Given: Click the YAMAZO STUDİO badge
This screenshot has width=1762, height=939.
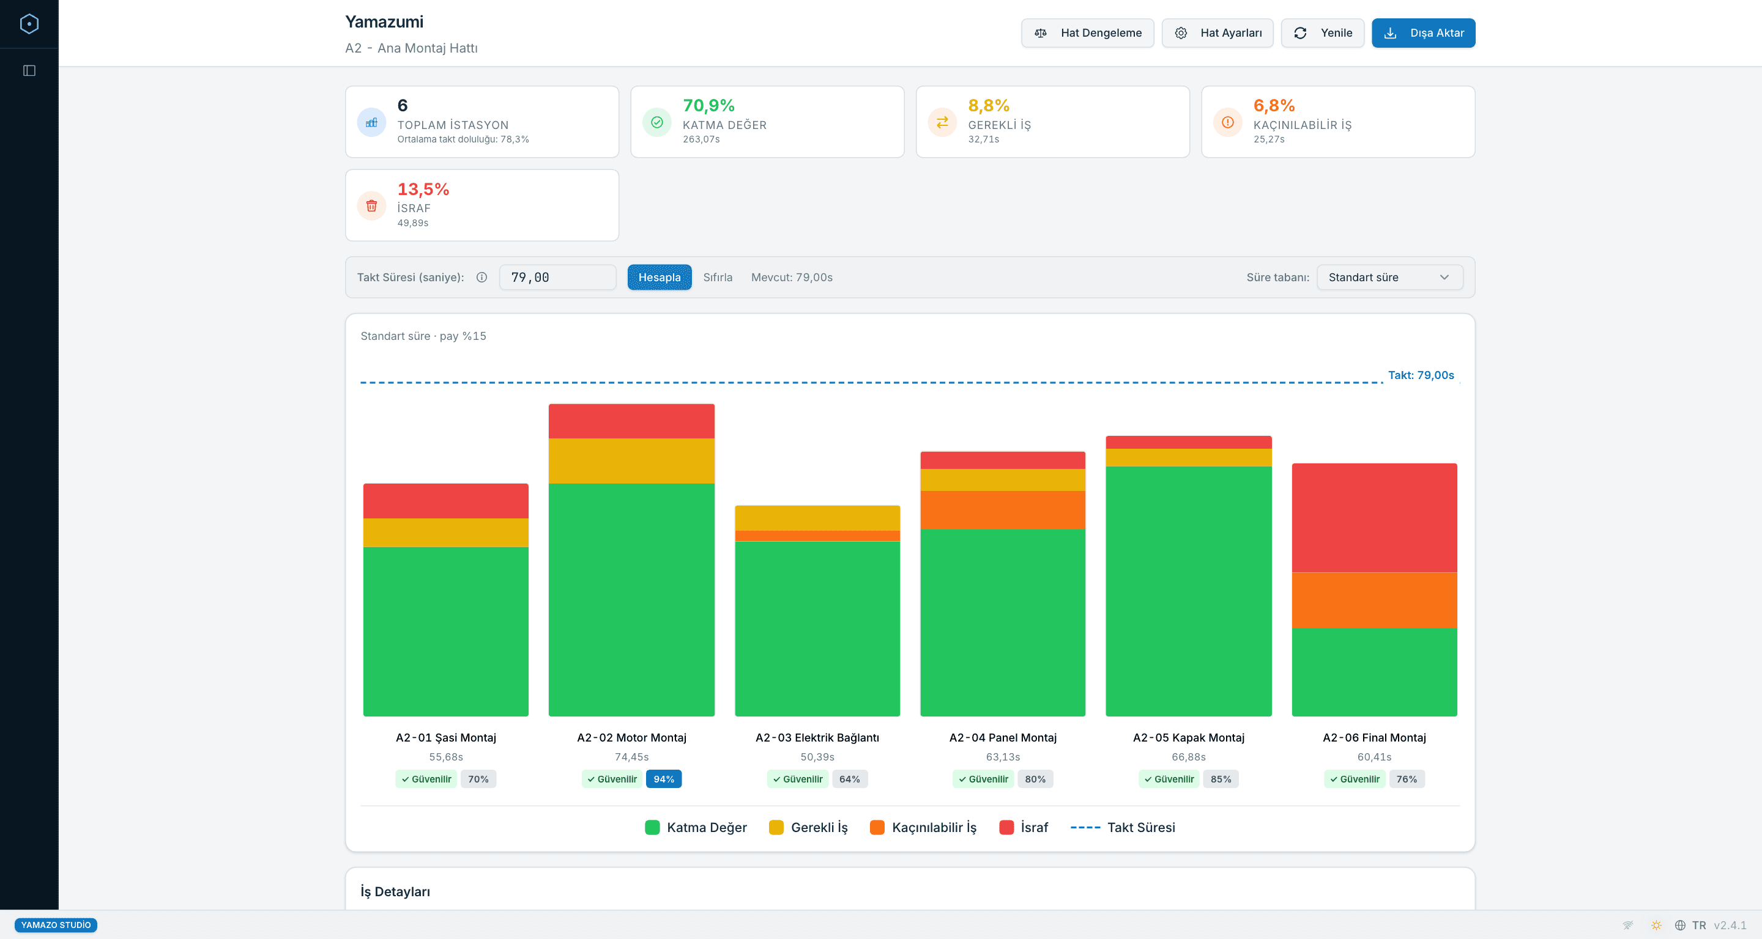Looking at the screenshot, I should (56, 925).
